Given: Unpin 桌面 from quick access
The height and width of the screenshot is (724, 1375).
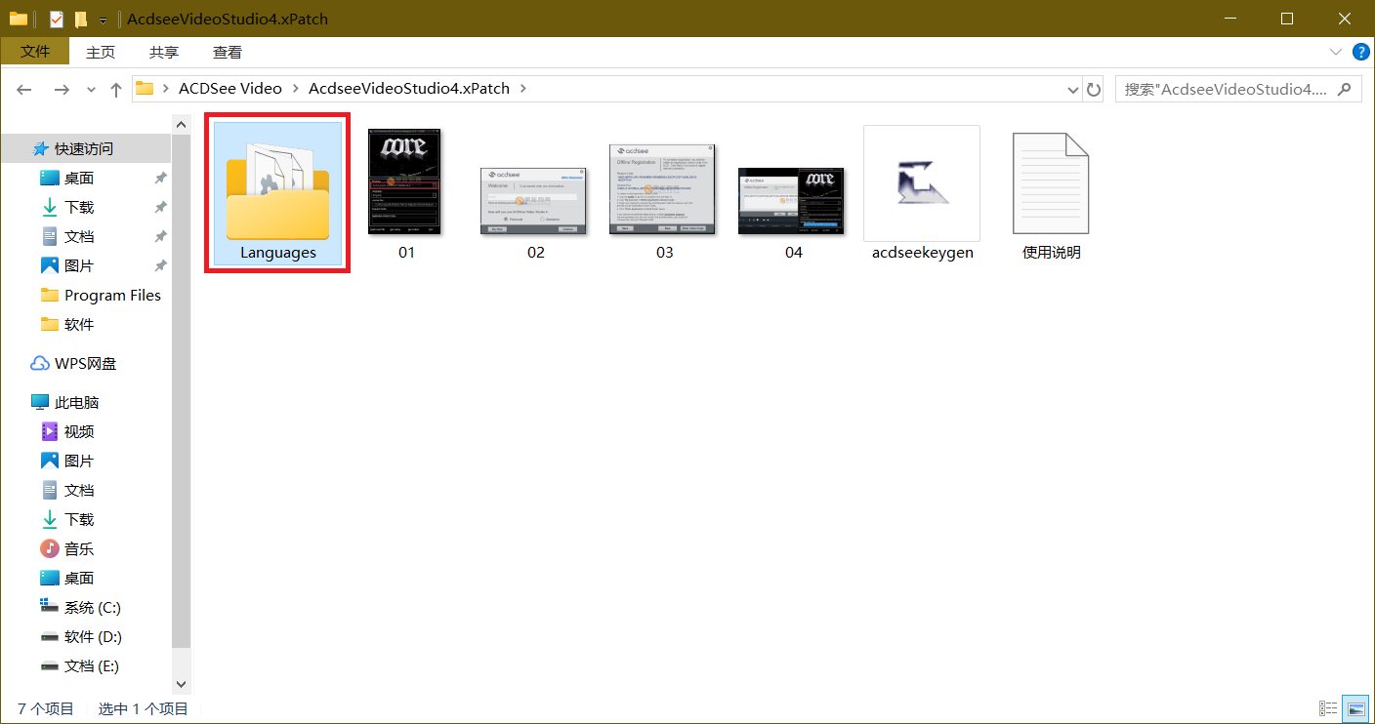Looking at the screenshot, I should pyautogui.click(x=160, y=178).
